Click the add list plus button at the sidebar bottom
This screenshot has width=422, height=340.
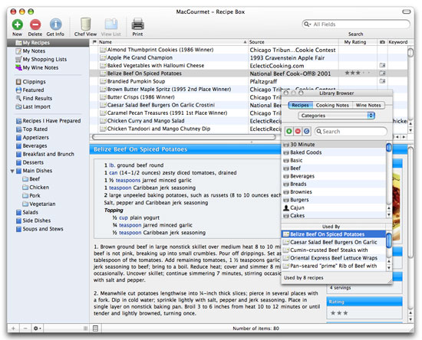(14, 329)
